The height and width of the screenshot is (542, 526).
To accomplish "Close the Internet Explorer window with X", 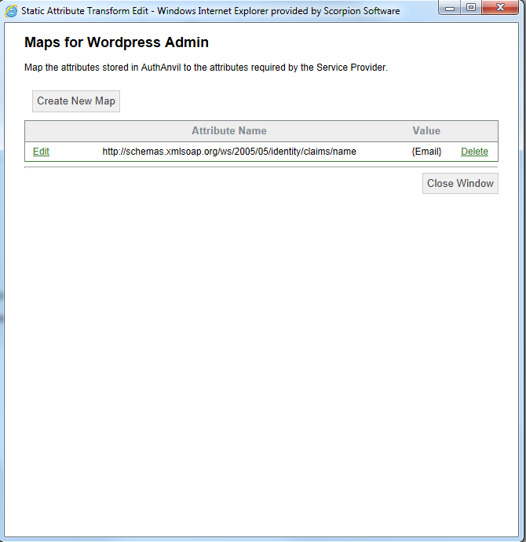I will coord(500,8).
